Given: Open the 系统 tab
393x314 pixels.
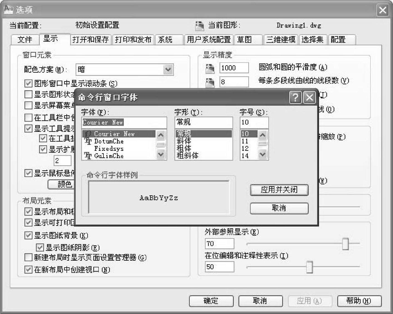Looking at the screenshot, I should 169,40.
